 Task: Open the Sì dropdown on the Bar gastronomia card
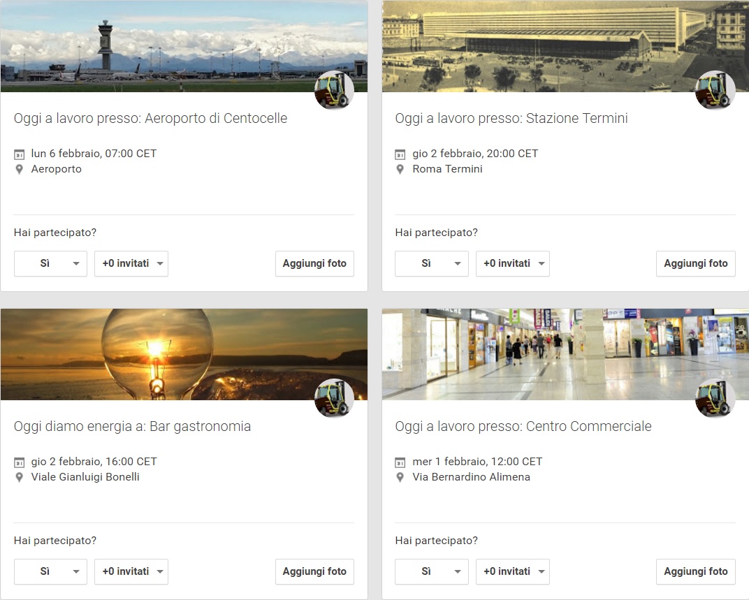50,572
